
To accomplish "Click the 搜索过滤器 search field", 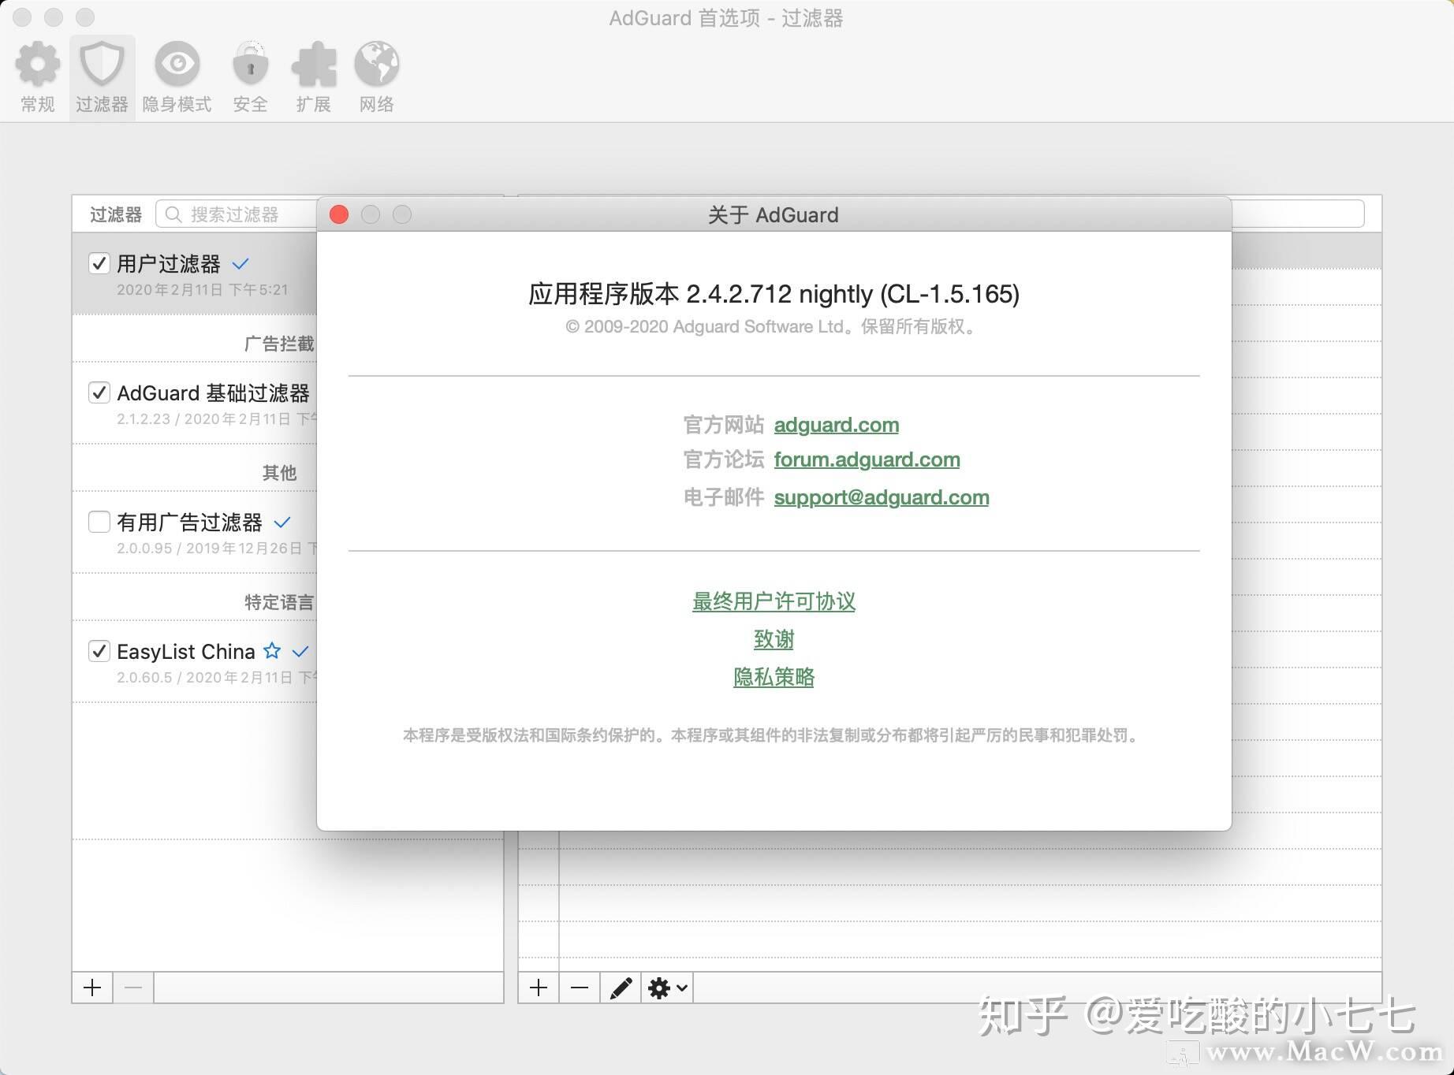I will tap(237, 214).
